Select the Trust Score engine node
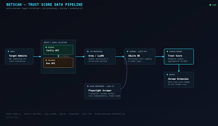This screenshot has height=126, width=218. (x=179, y=57)
